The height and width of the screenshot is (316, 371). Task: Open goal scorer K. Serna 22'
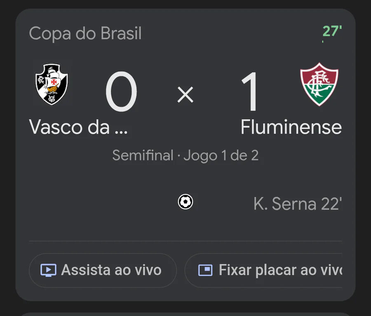pyautogui.click(x=298, y=204)
